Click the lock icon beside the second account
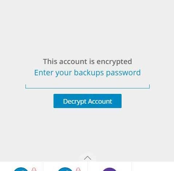 (78, 169)
